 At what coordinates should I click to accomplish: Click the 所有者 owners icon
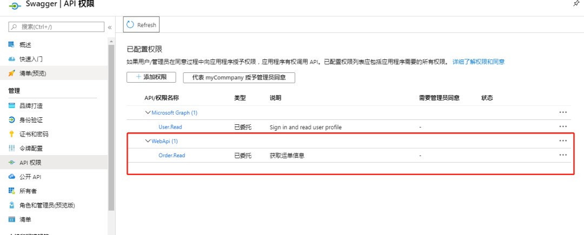click(11, 191)
